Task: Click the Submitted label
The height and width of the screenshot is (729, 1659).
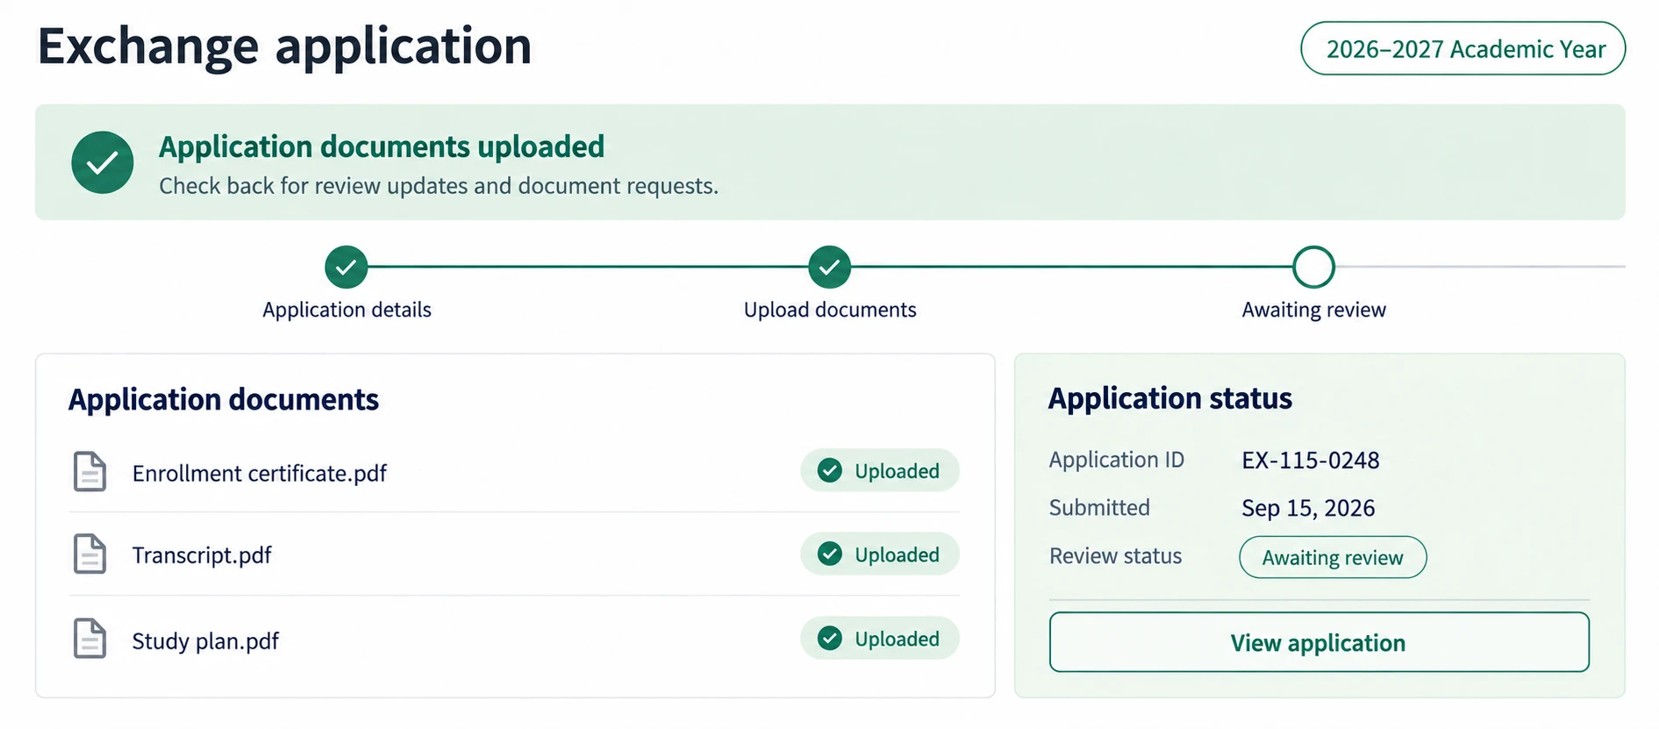Action: pos(1099,508)
